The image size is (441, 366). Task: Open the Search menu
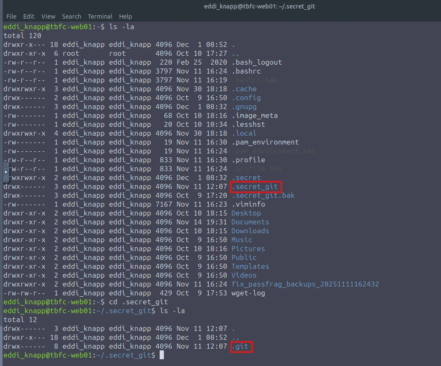click(71, 16)
